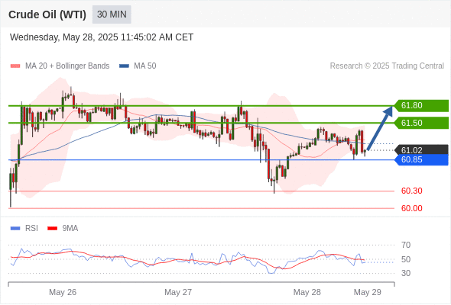Toggle the 9MA legend item
This screenshot has width=451, height=305.
pyautogui.click(x=63, y=229)
